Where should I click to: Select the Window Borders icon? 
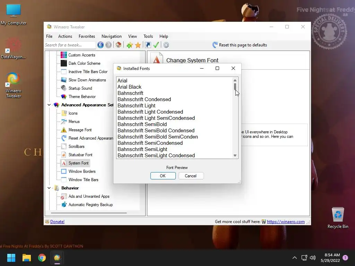pos(64,171)
